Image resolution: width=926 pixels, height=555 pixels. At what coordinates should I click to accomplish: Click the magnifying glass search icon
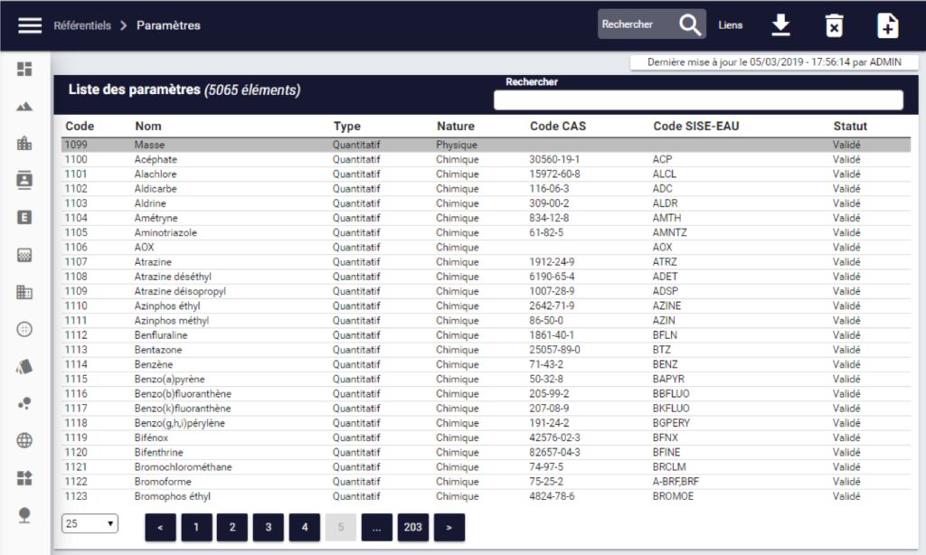pos(690,24)
